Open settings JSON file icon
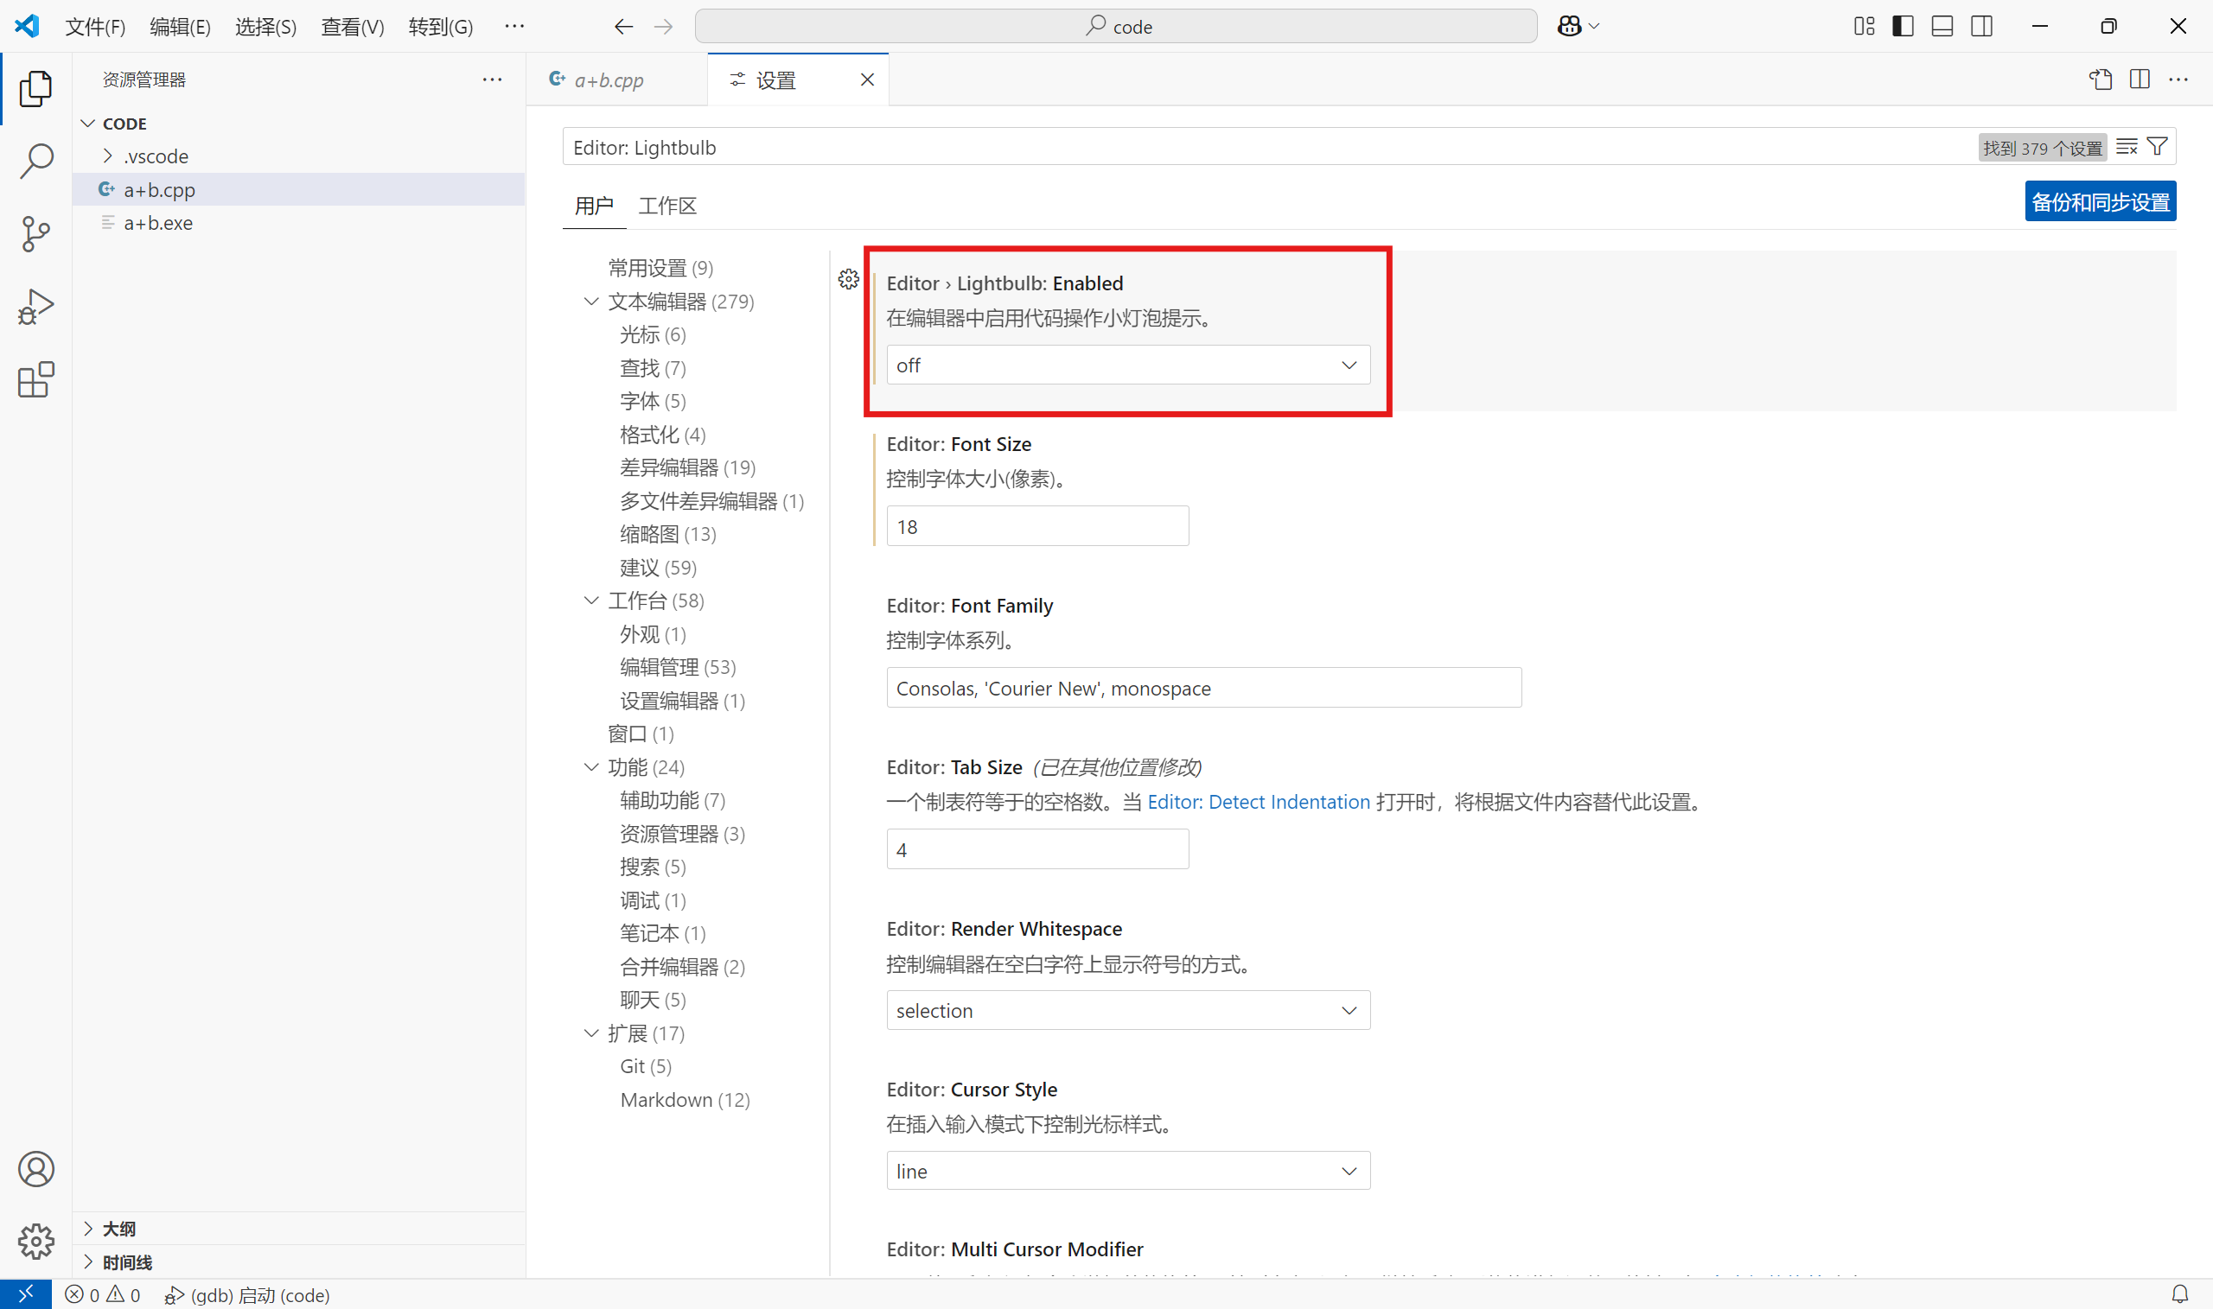This screenshot has width=2213, height=1309. (2100, 79)
